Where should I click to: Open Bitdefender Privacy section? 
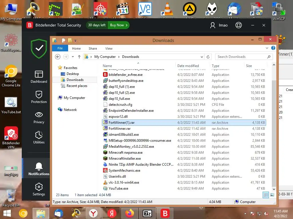point(39,118)
